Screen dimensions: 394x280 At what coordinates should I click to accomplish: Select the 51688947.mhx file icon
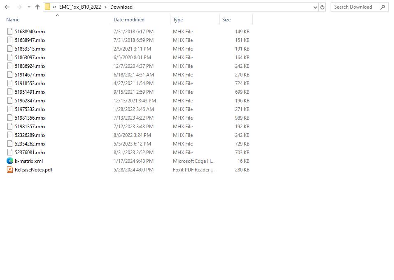(10, 40)
